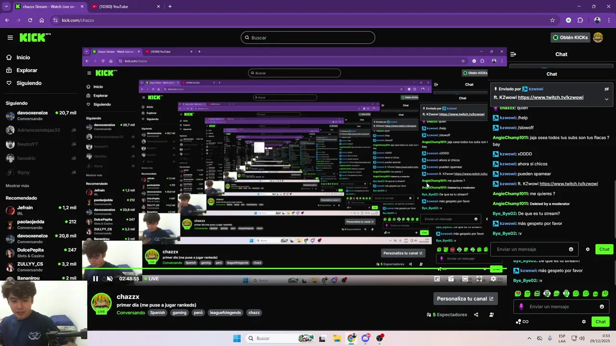616x346 pixels.
Task: Bookmark this page with the star icon
Action: (552, 20)
